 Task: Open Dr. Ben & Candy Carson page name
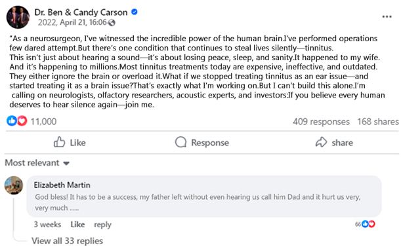pos(81,12)
